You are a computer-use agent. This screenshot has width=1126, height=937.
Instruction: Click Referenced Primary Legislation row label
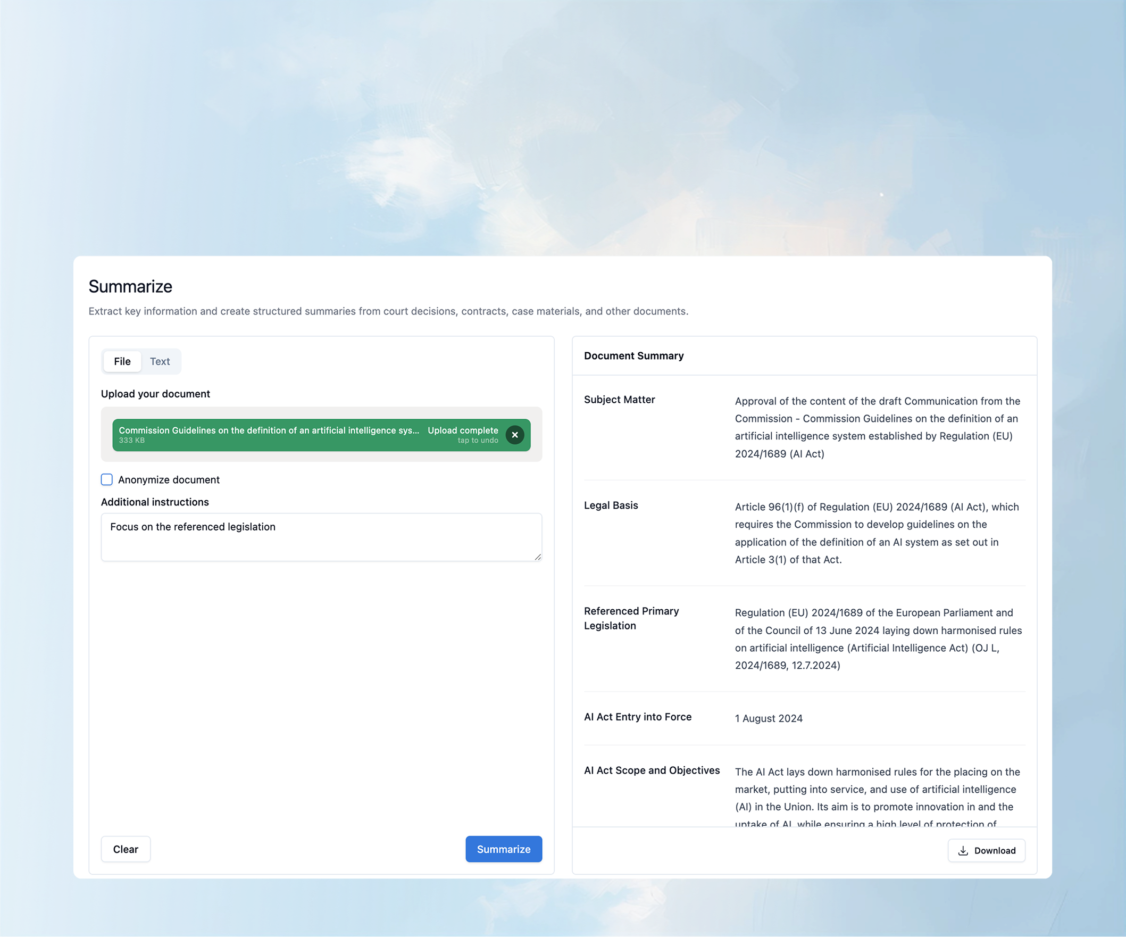631,618
